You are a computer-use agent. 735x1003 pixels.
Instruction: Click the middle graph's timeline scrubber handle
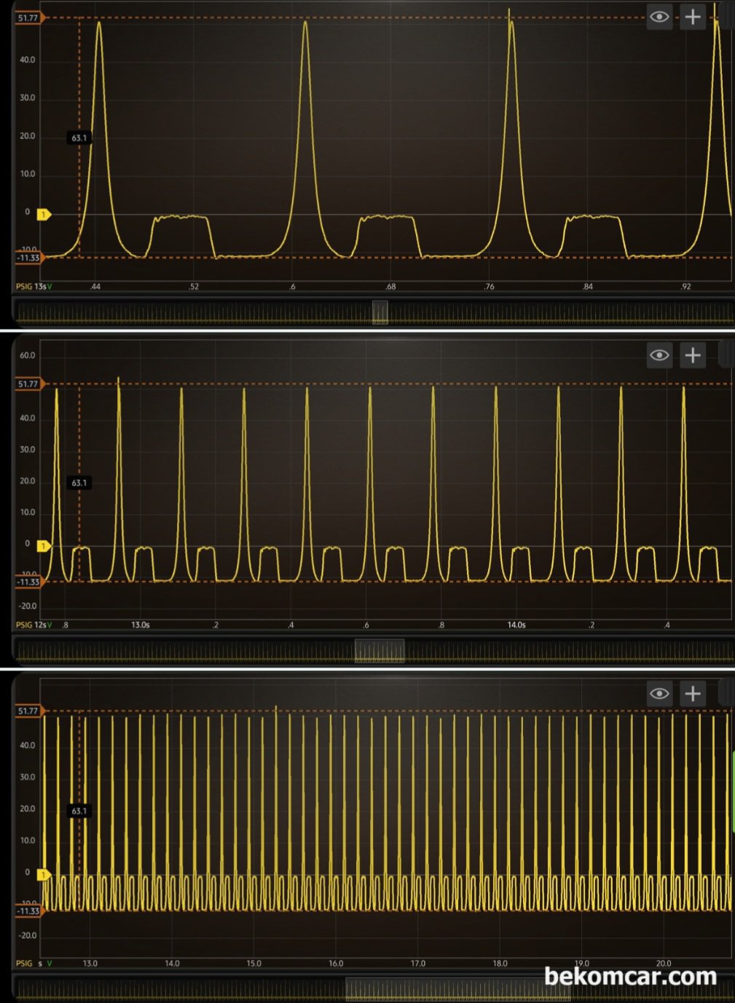(380, 651)
